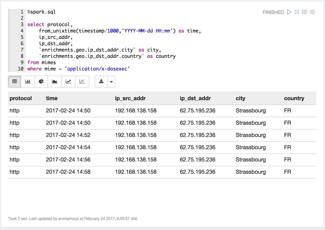Select the city column header

[x=241, y=98]
